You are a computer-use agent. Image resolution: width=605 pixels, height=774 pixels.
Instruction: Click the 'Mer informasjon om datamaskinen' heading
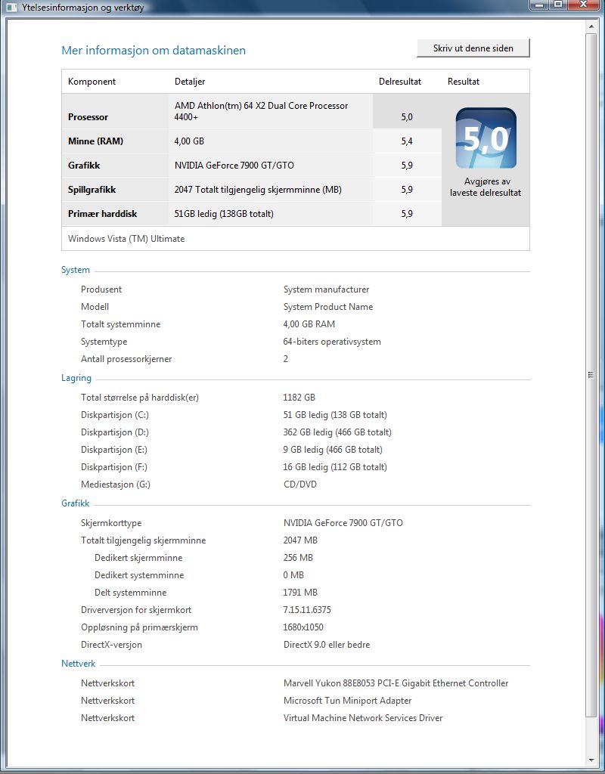(154, 51)
